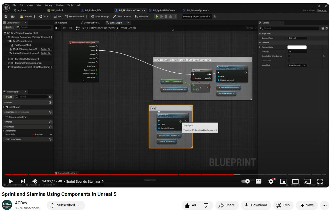Click the graph navigate back arrow
The image size is (331, 211).
coord(64,28)
